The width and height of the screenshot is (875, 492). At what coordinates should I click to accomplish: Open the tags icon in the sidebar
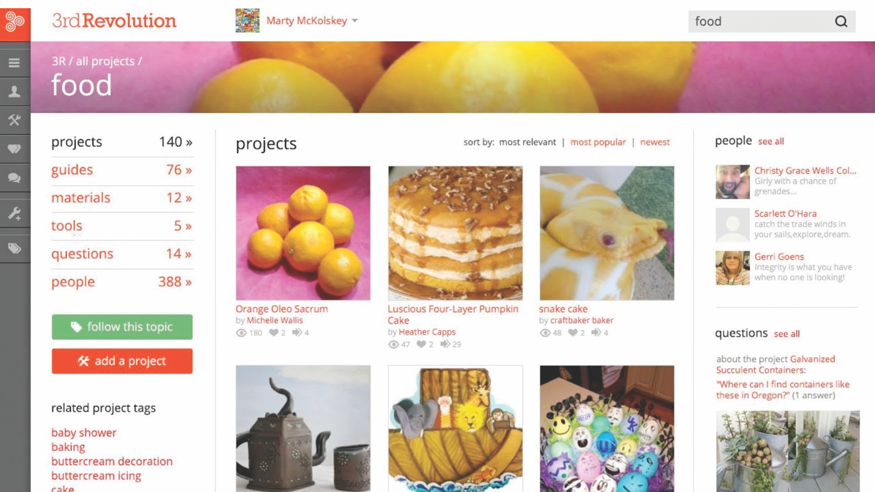[15, 248]
